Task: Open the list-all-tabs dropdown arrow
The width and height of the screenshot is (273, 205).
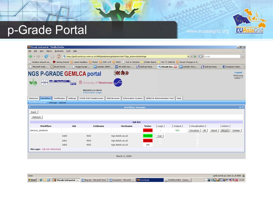Action: coord(244,67)
